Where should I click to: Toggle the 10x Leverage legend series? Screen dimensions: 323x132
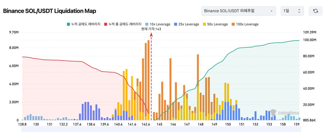click(158, 24)
